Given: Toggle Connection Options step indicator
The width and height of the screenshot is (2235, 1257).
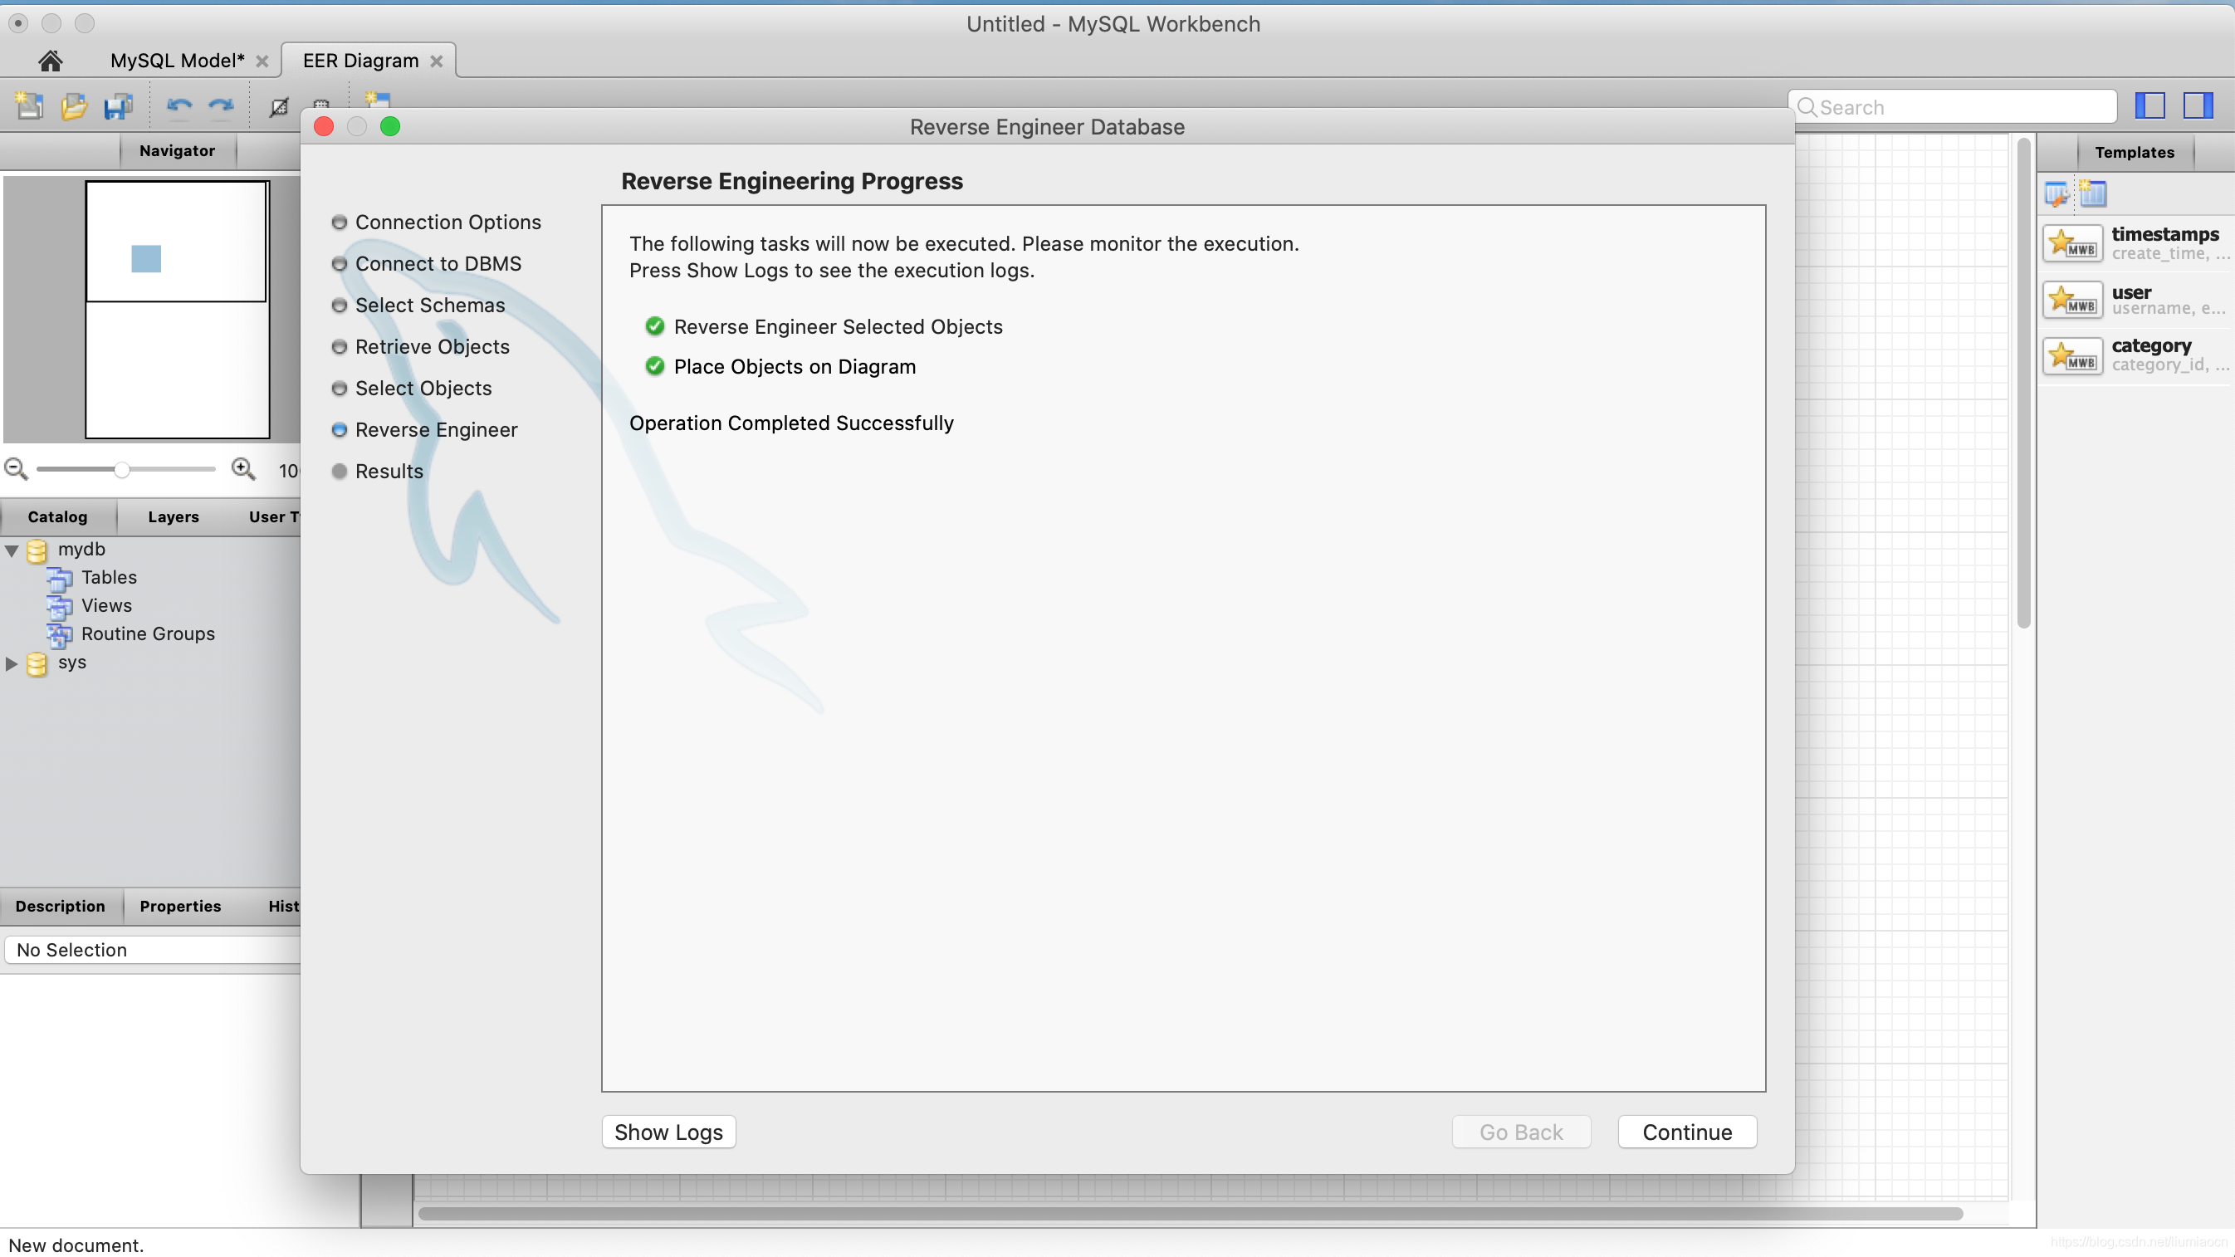Looking at the screenshot, I should tap(340, 221).
